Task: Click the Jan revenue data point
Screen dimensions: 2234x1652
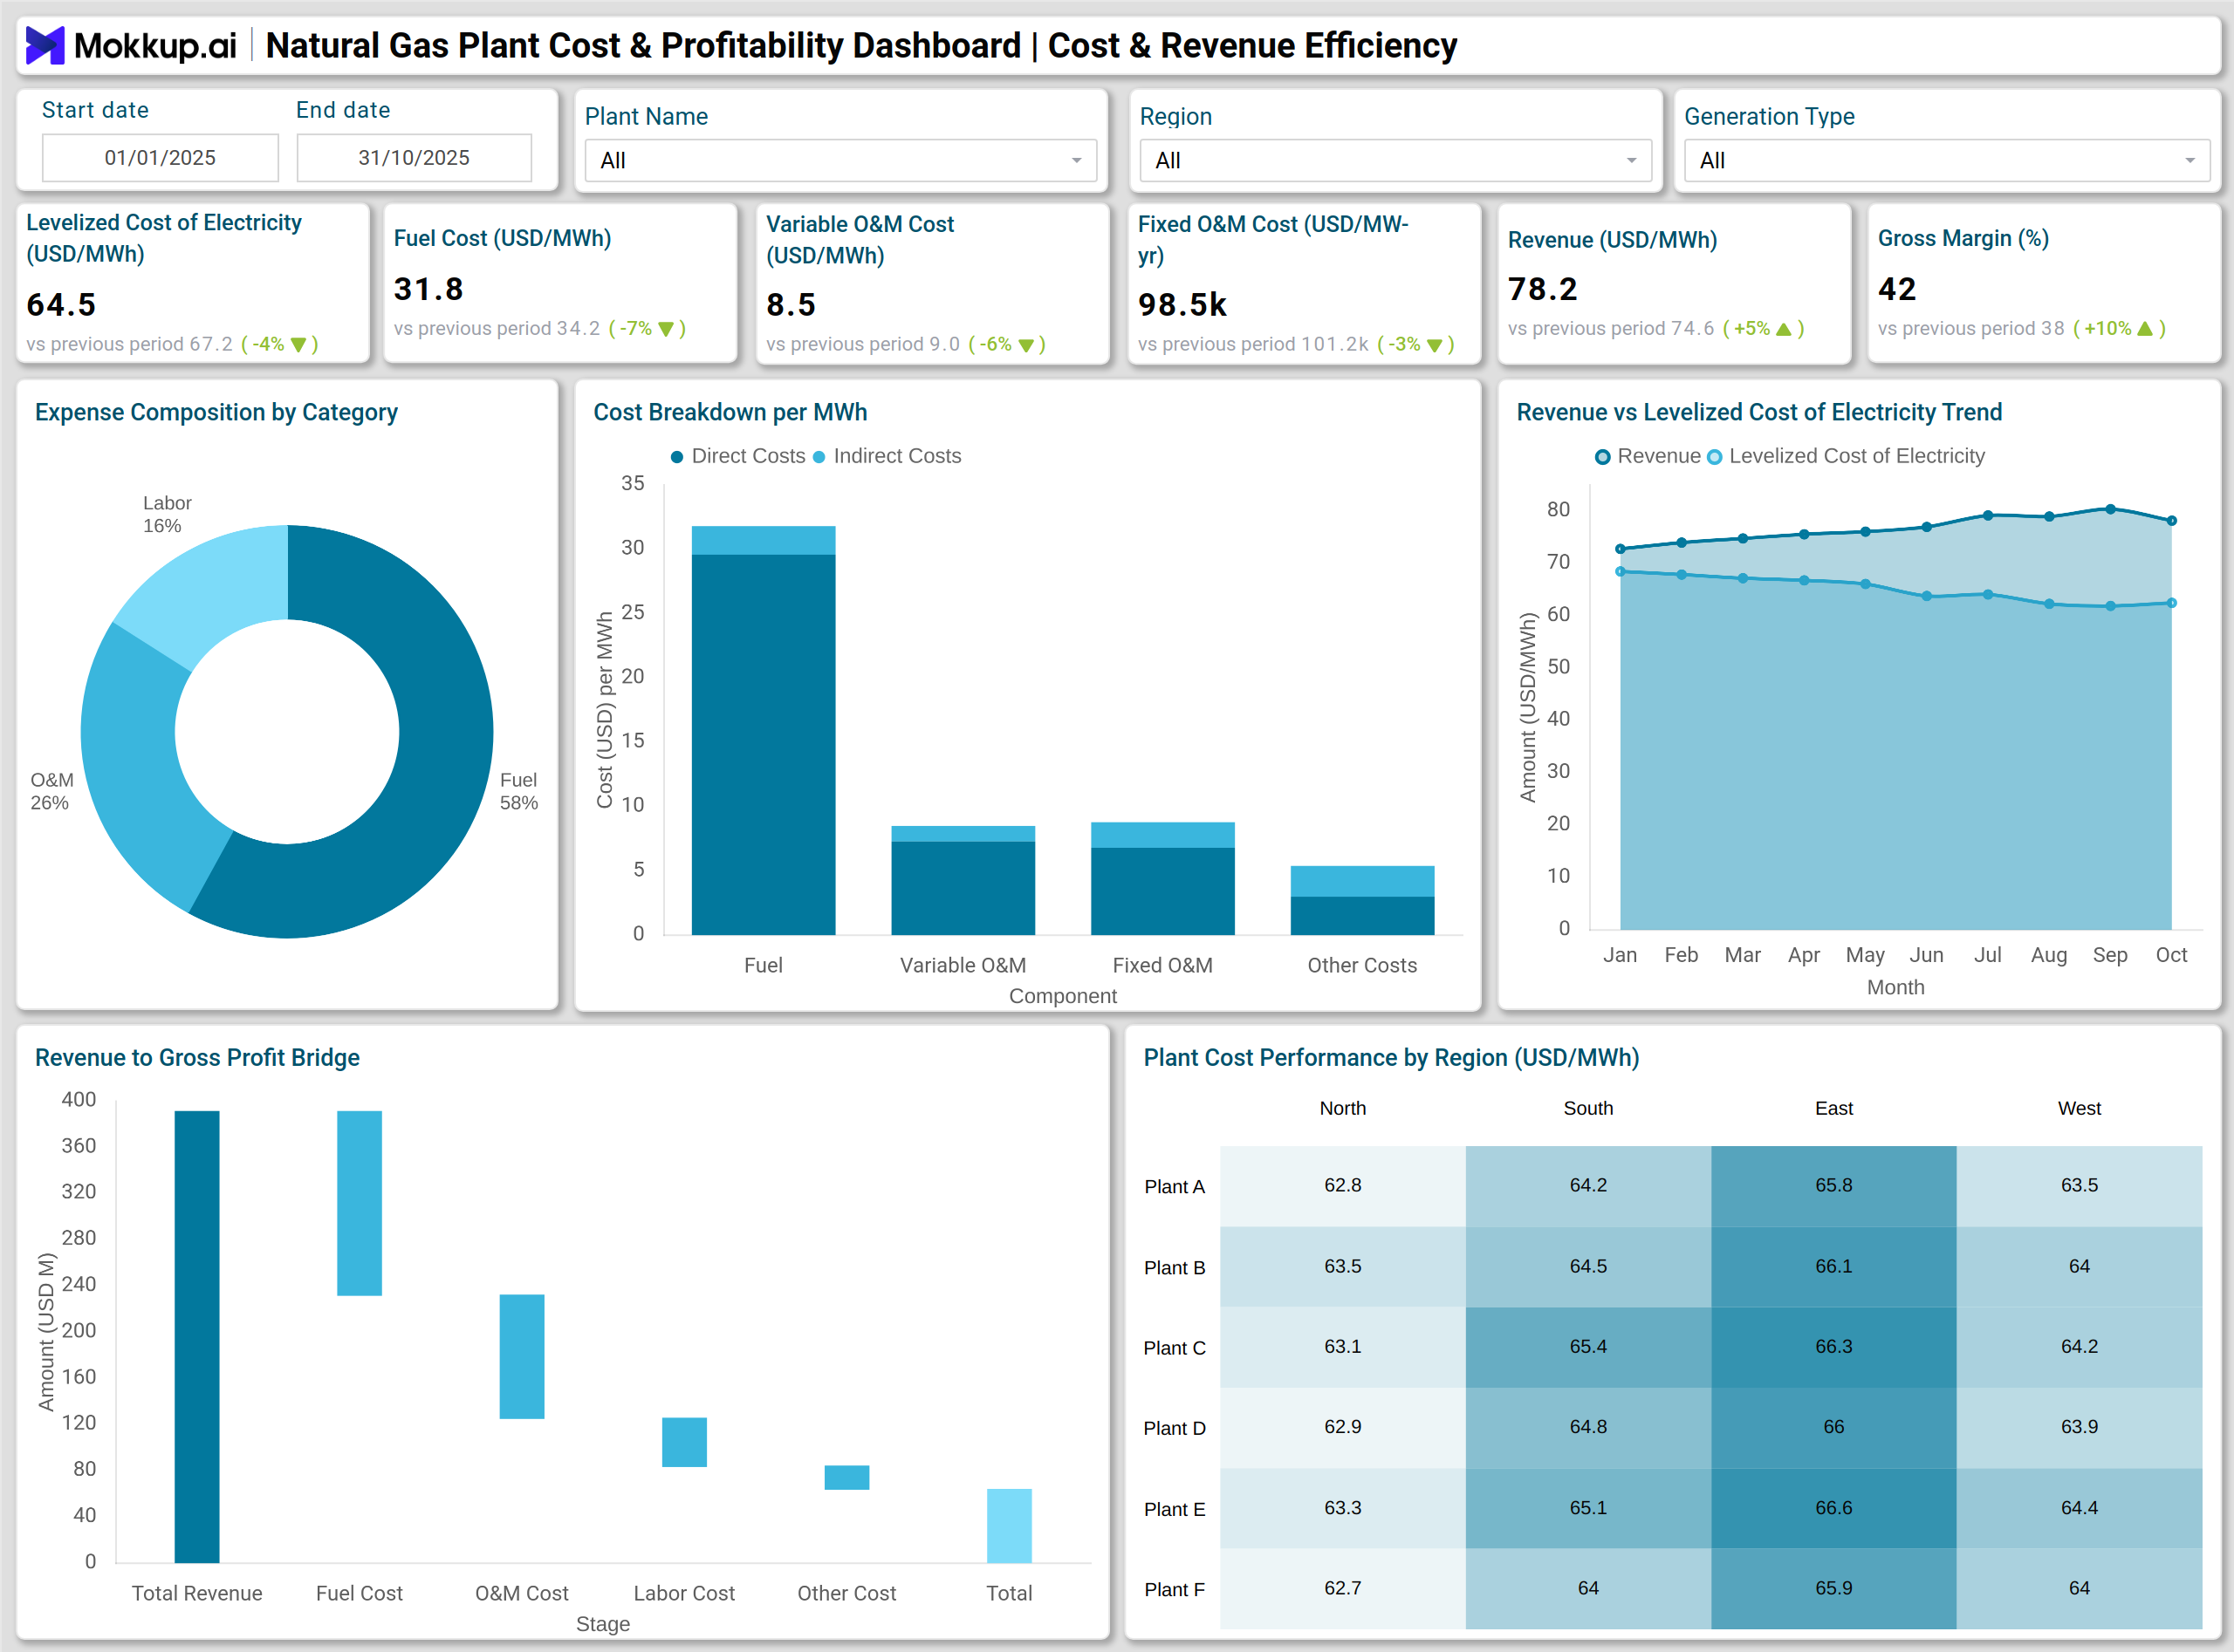Action: (x=1621, y=549)
